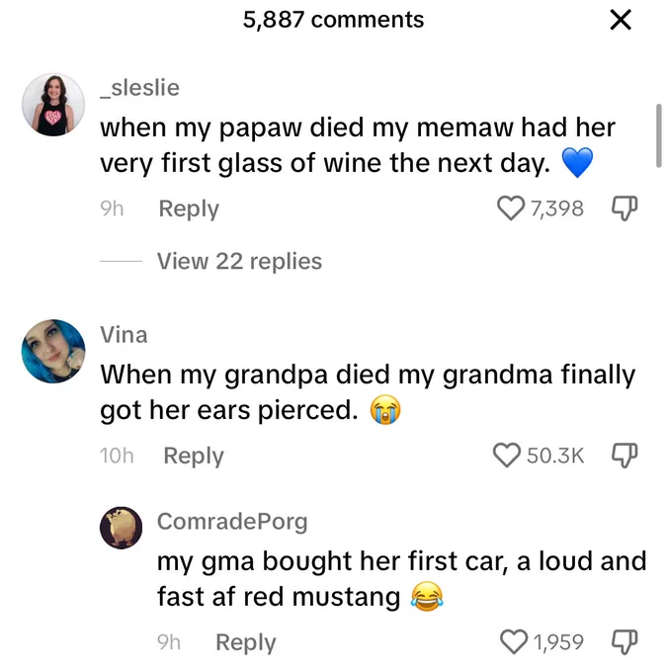Open ComradePorg's avatar
The height and width of the screenshot is (672, 667).
(x=121, y=528)
